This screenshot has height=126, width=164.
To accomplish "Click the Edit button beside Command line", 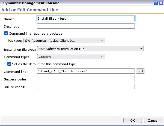I will click(x=140, y=71).
